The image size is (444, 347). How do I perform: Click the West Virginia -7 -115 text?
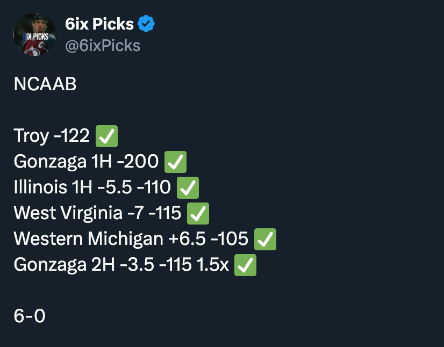97,213
